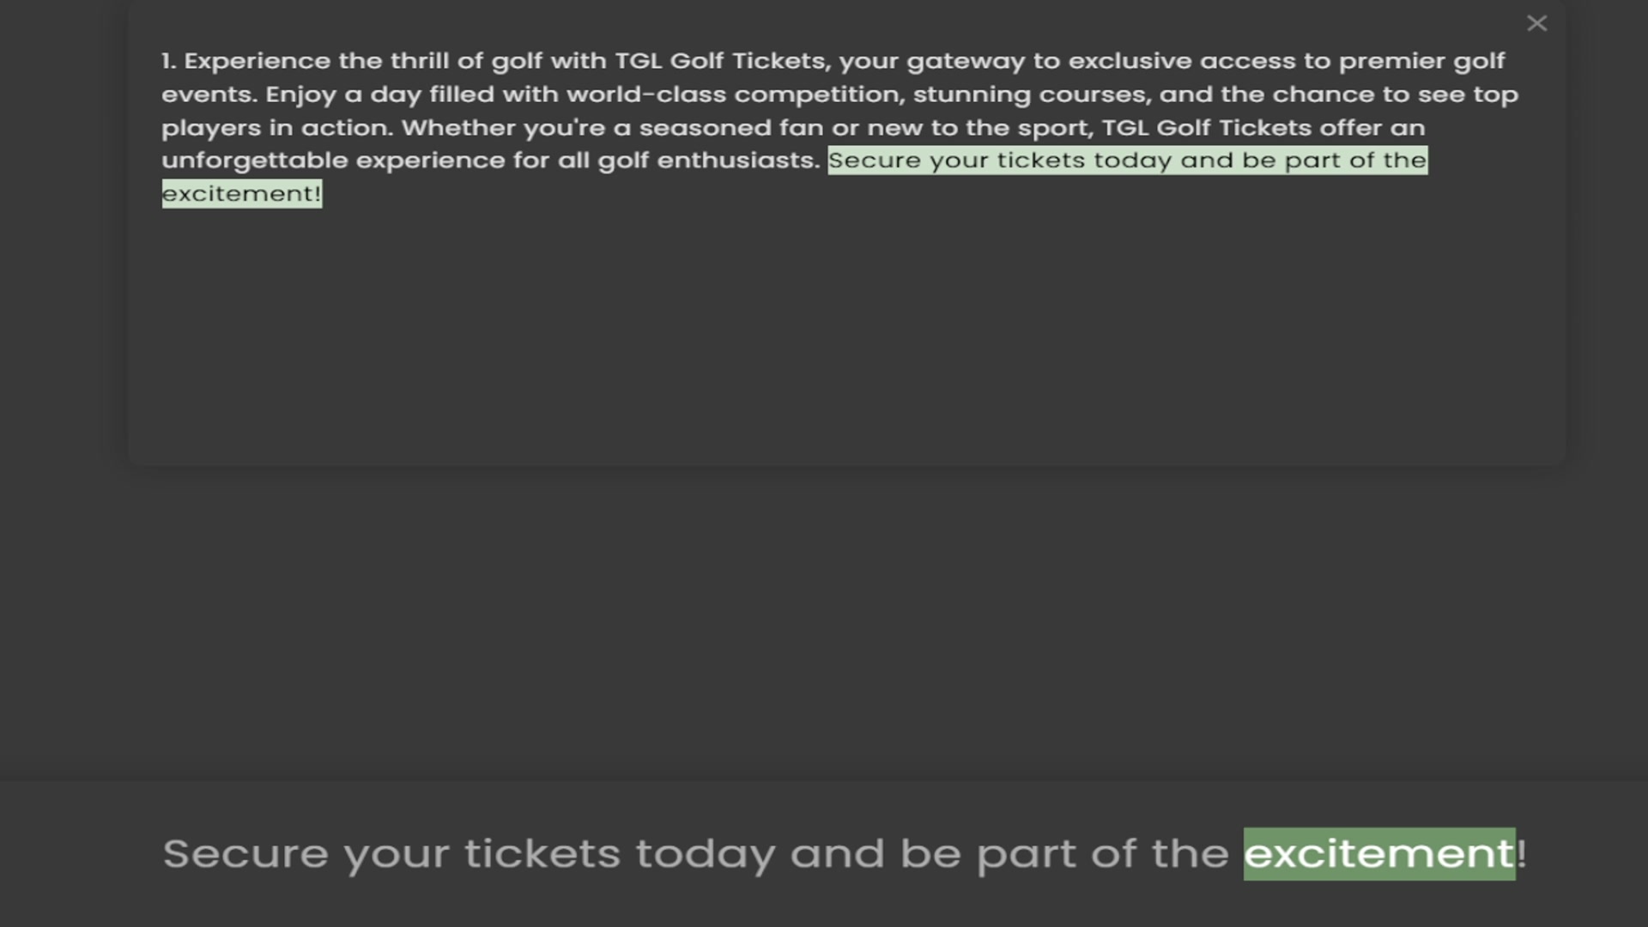Click the highlighted word "Secure" in the paragraph
Image resolution: width=1648 pixels, height=927 pixels.
click(874, 161)
